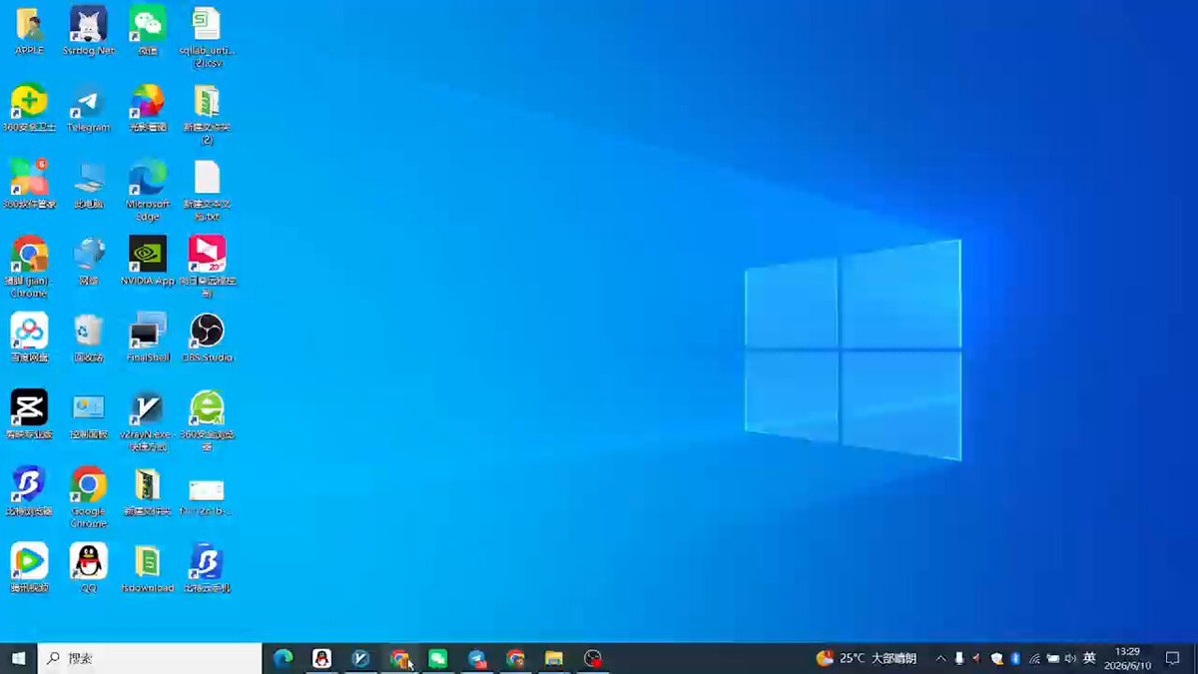
Task: Select the fsdownload folder on desktop
Action: [x=148, y=568]
